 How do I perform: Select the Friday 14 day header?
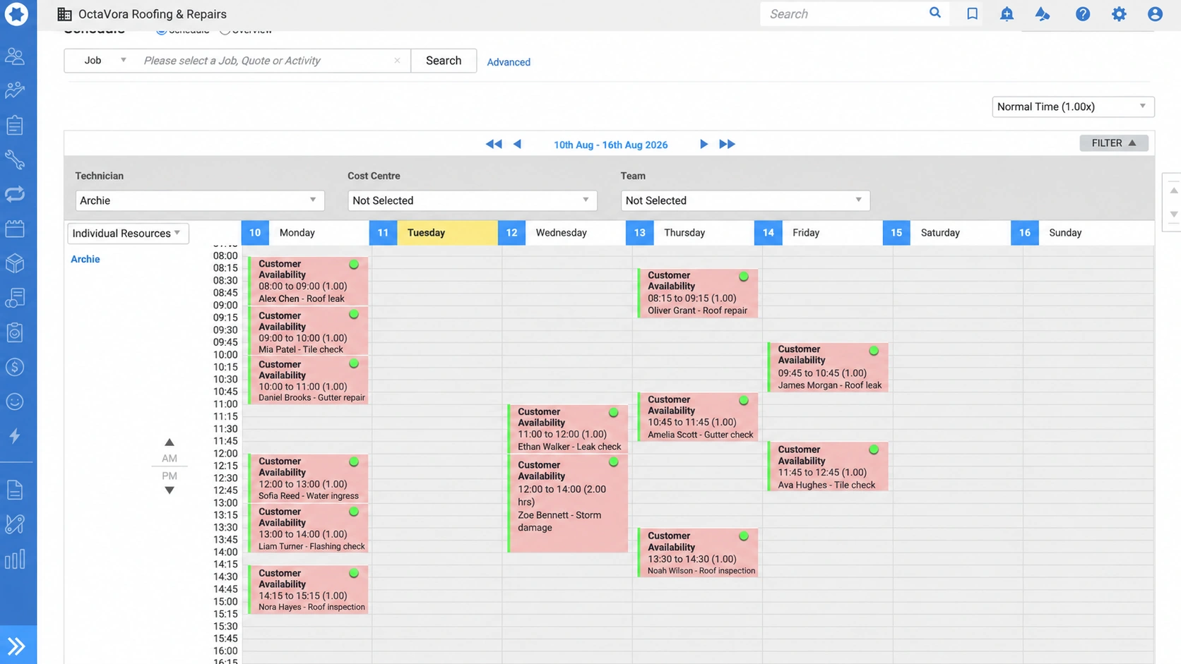pyautogui.click(x=818, y=233)
